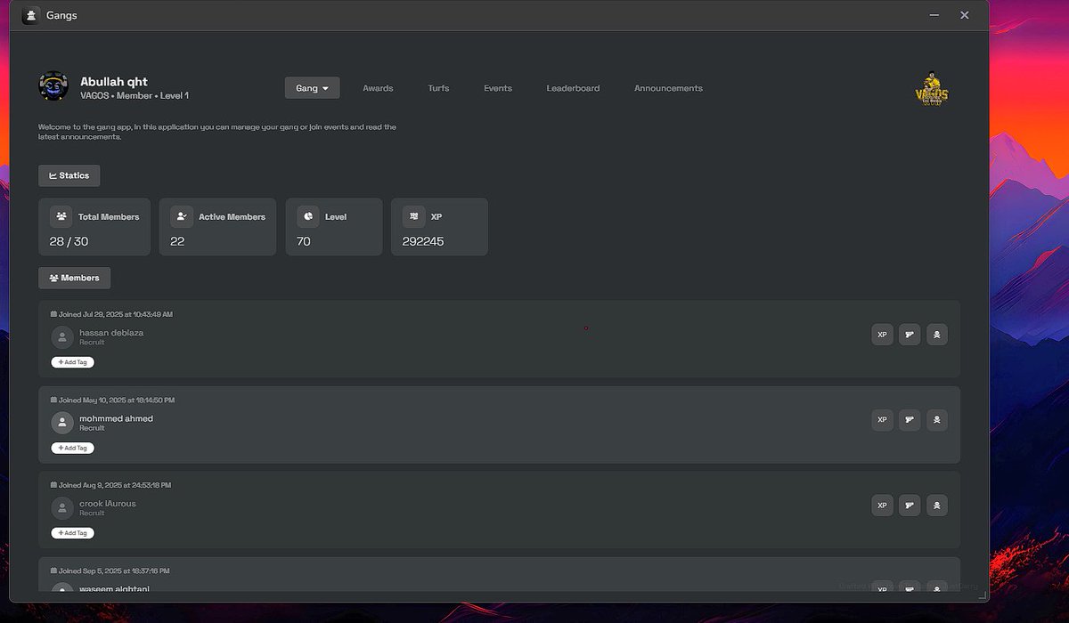Click skull icon for mohmmed ahmed

[936, 420]
